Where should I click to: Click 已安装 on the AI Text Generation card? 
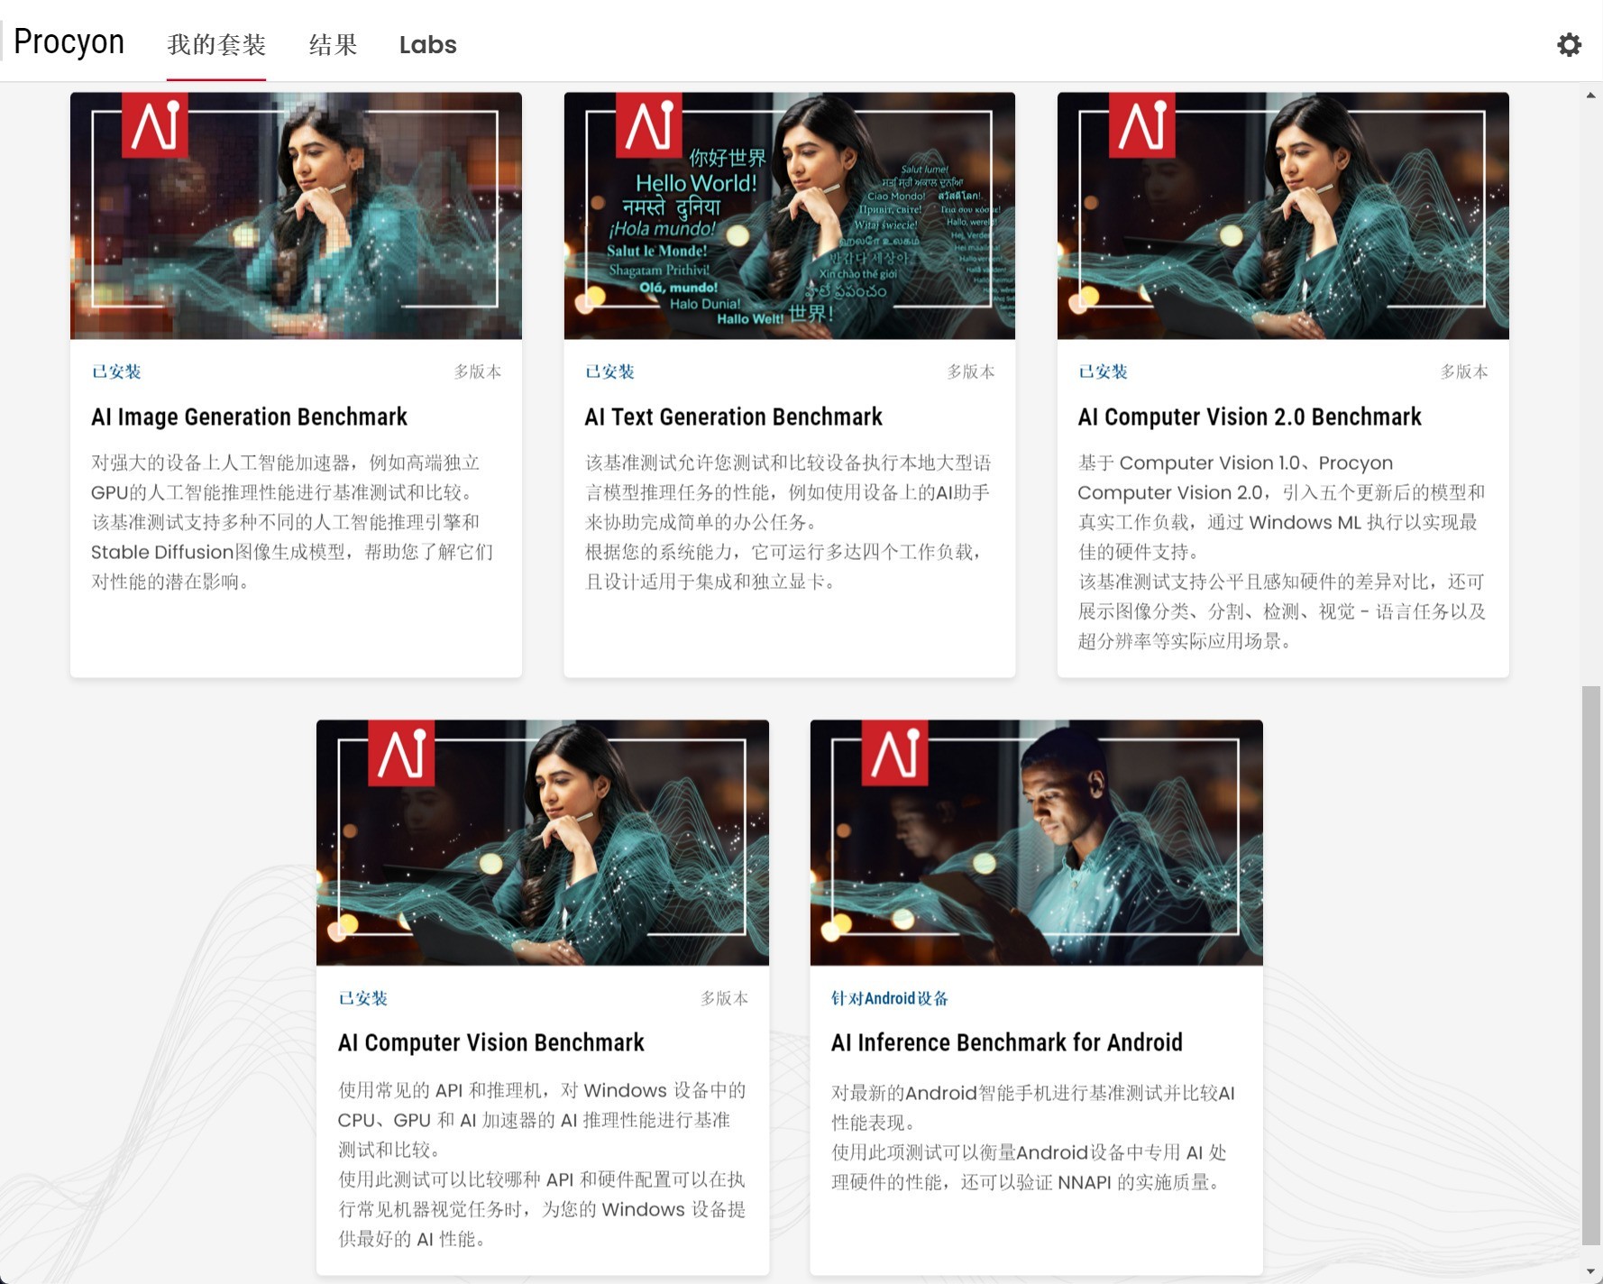pyautogui.click(x=609, y=371)
